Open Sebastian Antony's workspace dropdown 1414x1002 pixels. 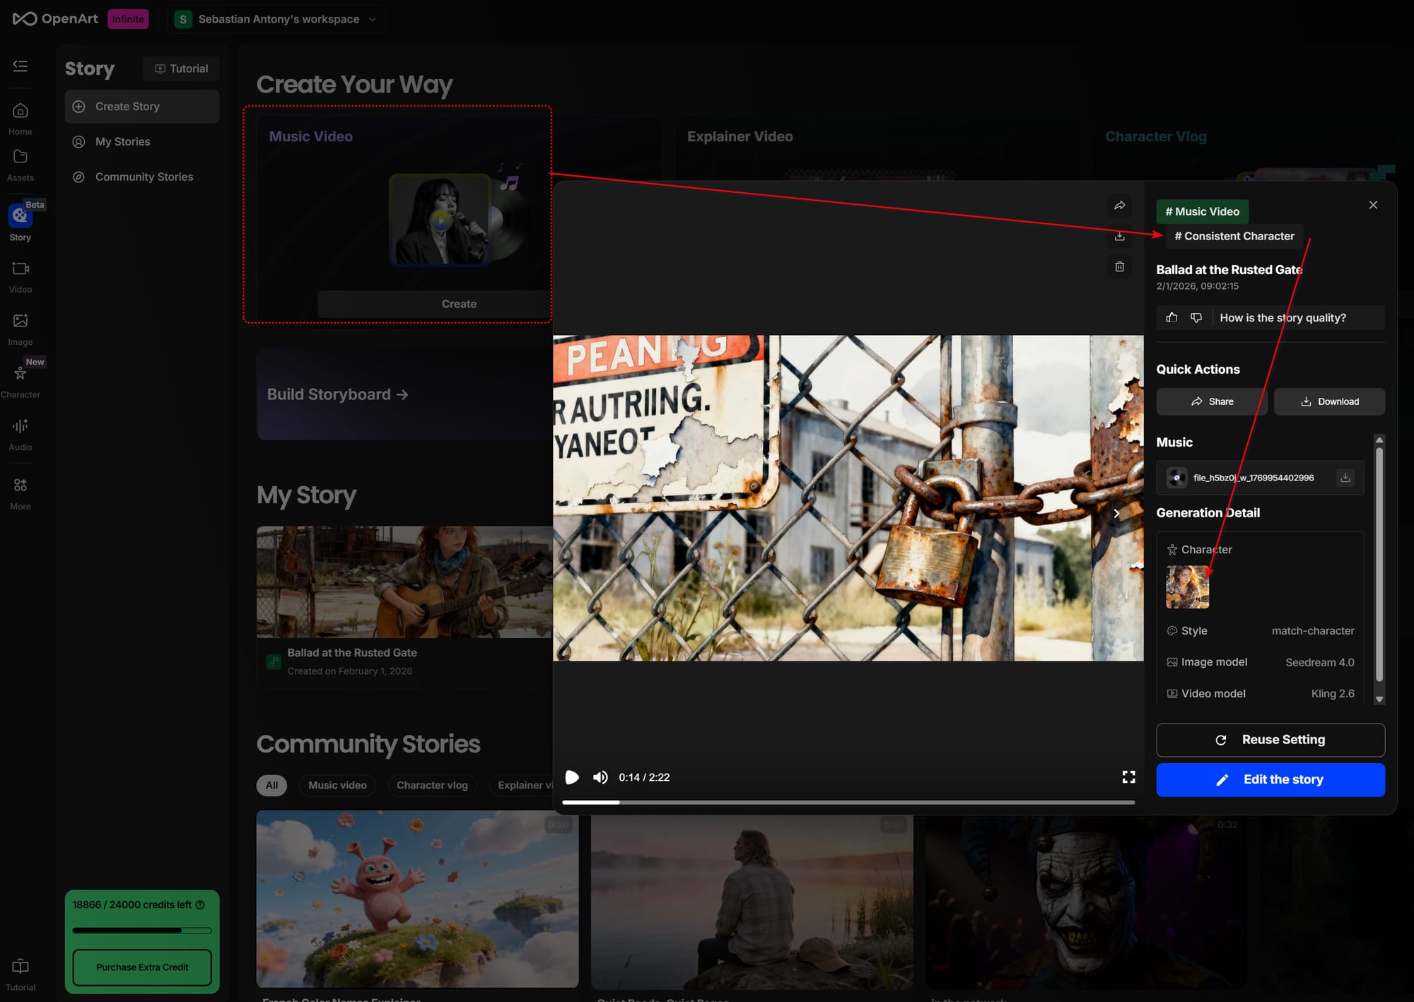click(x=277, y=19)
